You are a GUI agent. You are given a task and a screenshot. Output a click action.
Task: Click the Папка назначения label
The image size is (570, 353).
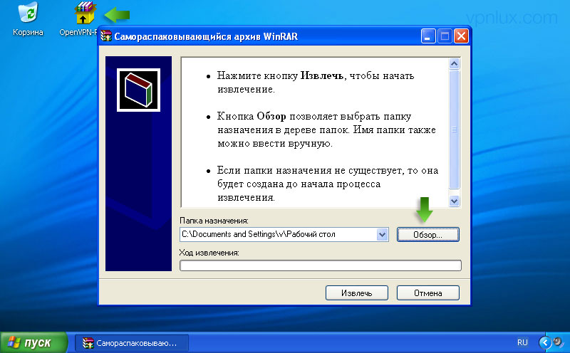214,221
